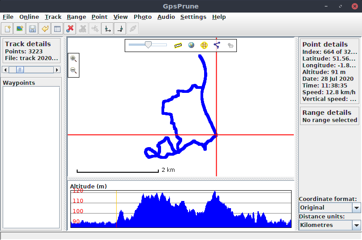Click the Open file toolbar icon
Image resolution: width=362 pixels, height=240 pixels.
point(7,29)
